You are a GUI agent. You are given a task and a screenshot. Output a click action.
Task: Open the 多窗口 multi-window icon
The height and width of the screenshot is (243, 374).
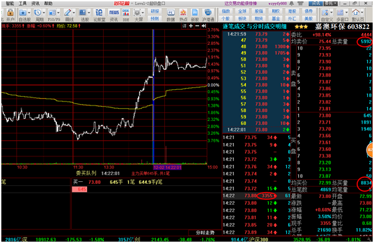click(x=340, y=13)
